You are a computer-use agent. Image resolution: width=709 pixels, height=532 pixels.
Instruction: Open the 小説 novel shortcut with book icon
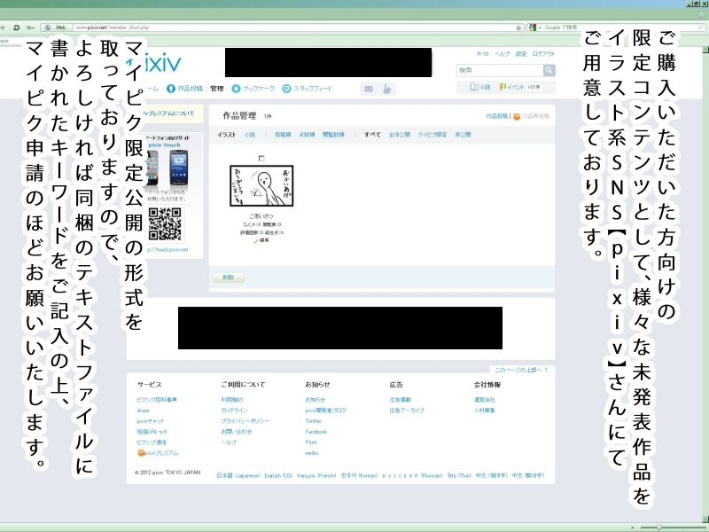click(479, 87)
